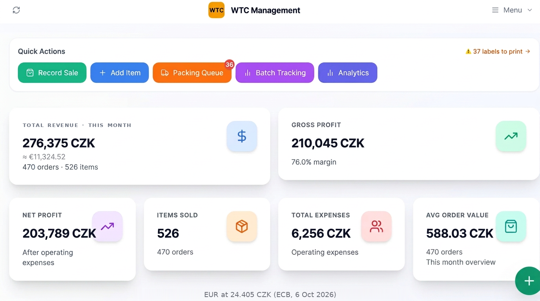Click the orange box icon on Items Sold
Image resolution: width=540 pixels, height=301 pixels.
[x=242, y=226]
